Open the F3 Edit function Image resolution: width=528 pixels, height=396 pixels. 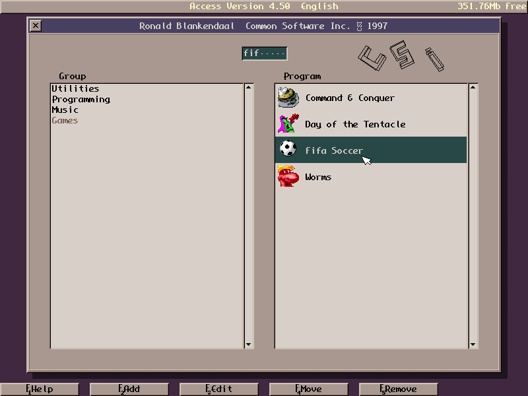click(219, 389)
